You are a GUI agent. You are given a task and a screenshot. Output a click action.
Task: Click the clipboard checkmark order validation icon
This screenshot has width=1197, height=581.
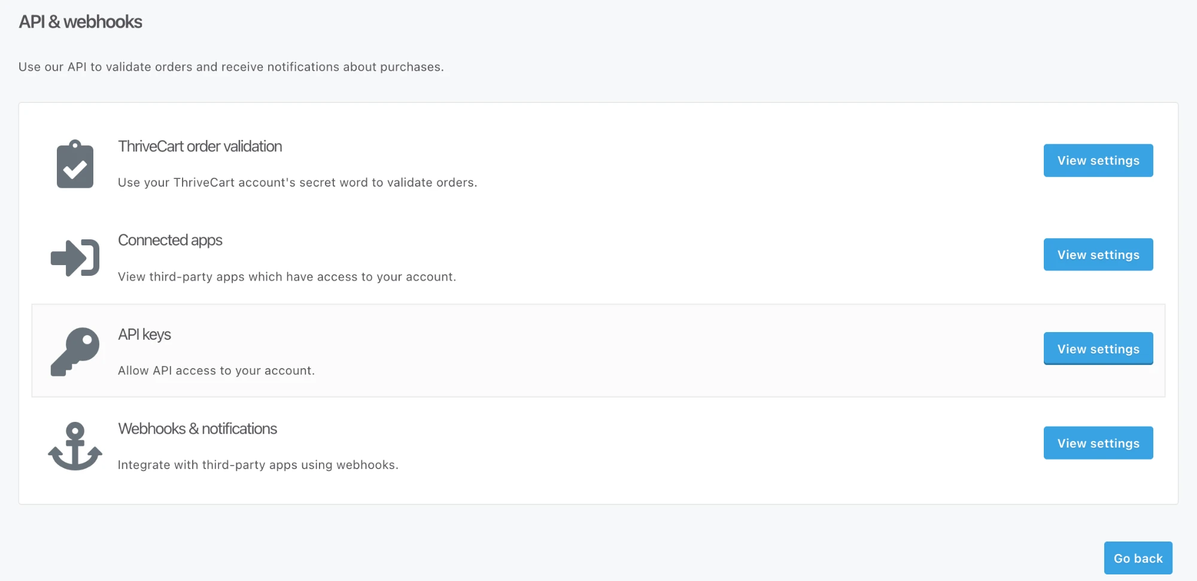(75, 164)
